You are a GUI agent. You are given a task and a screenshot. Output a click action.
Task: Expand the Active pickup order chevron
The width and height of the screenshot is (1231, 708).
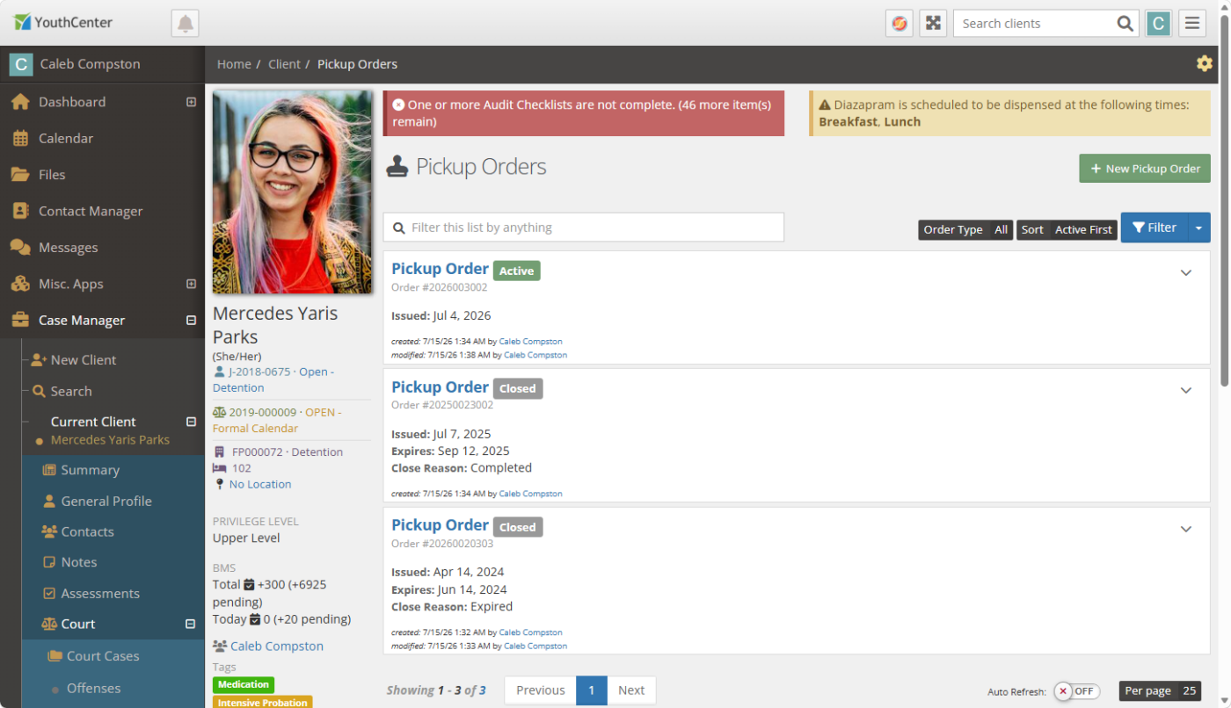[1185, 272]
